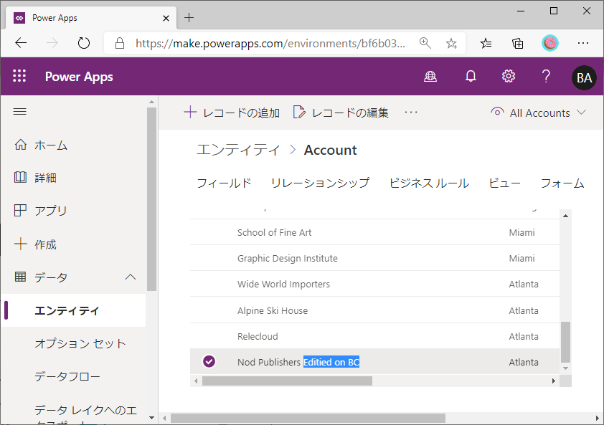Screen dimensions: 604x425
Task: Click the エンティティ breadcrumb link
Action: 238,150
